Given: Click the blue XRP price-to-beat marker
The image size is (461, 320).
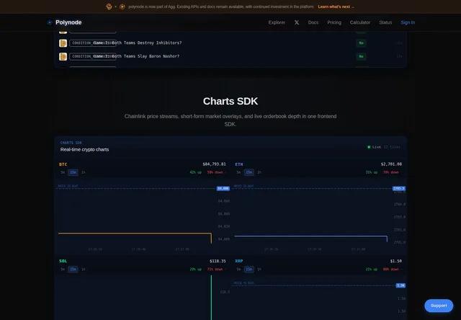Looking at the screenshot, I should tap(400, 285).
